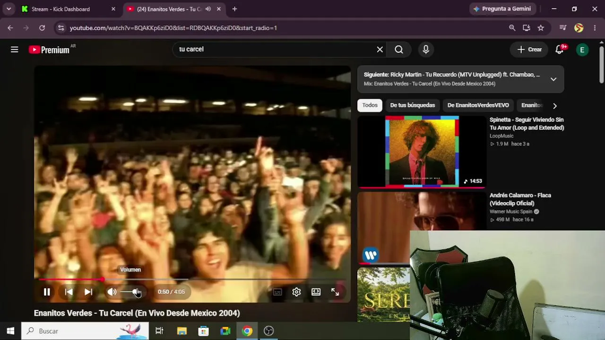Image resolution: width=605 pixels, height=340 pixels.
Task: Select the 'De EnanitosVerdesVEVO' filter chip
Action: pos(478,105)
